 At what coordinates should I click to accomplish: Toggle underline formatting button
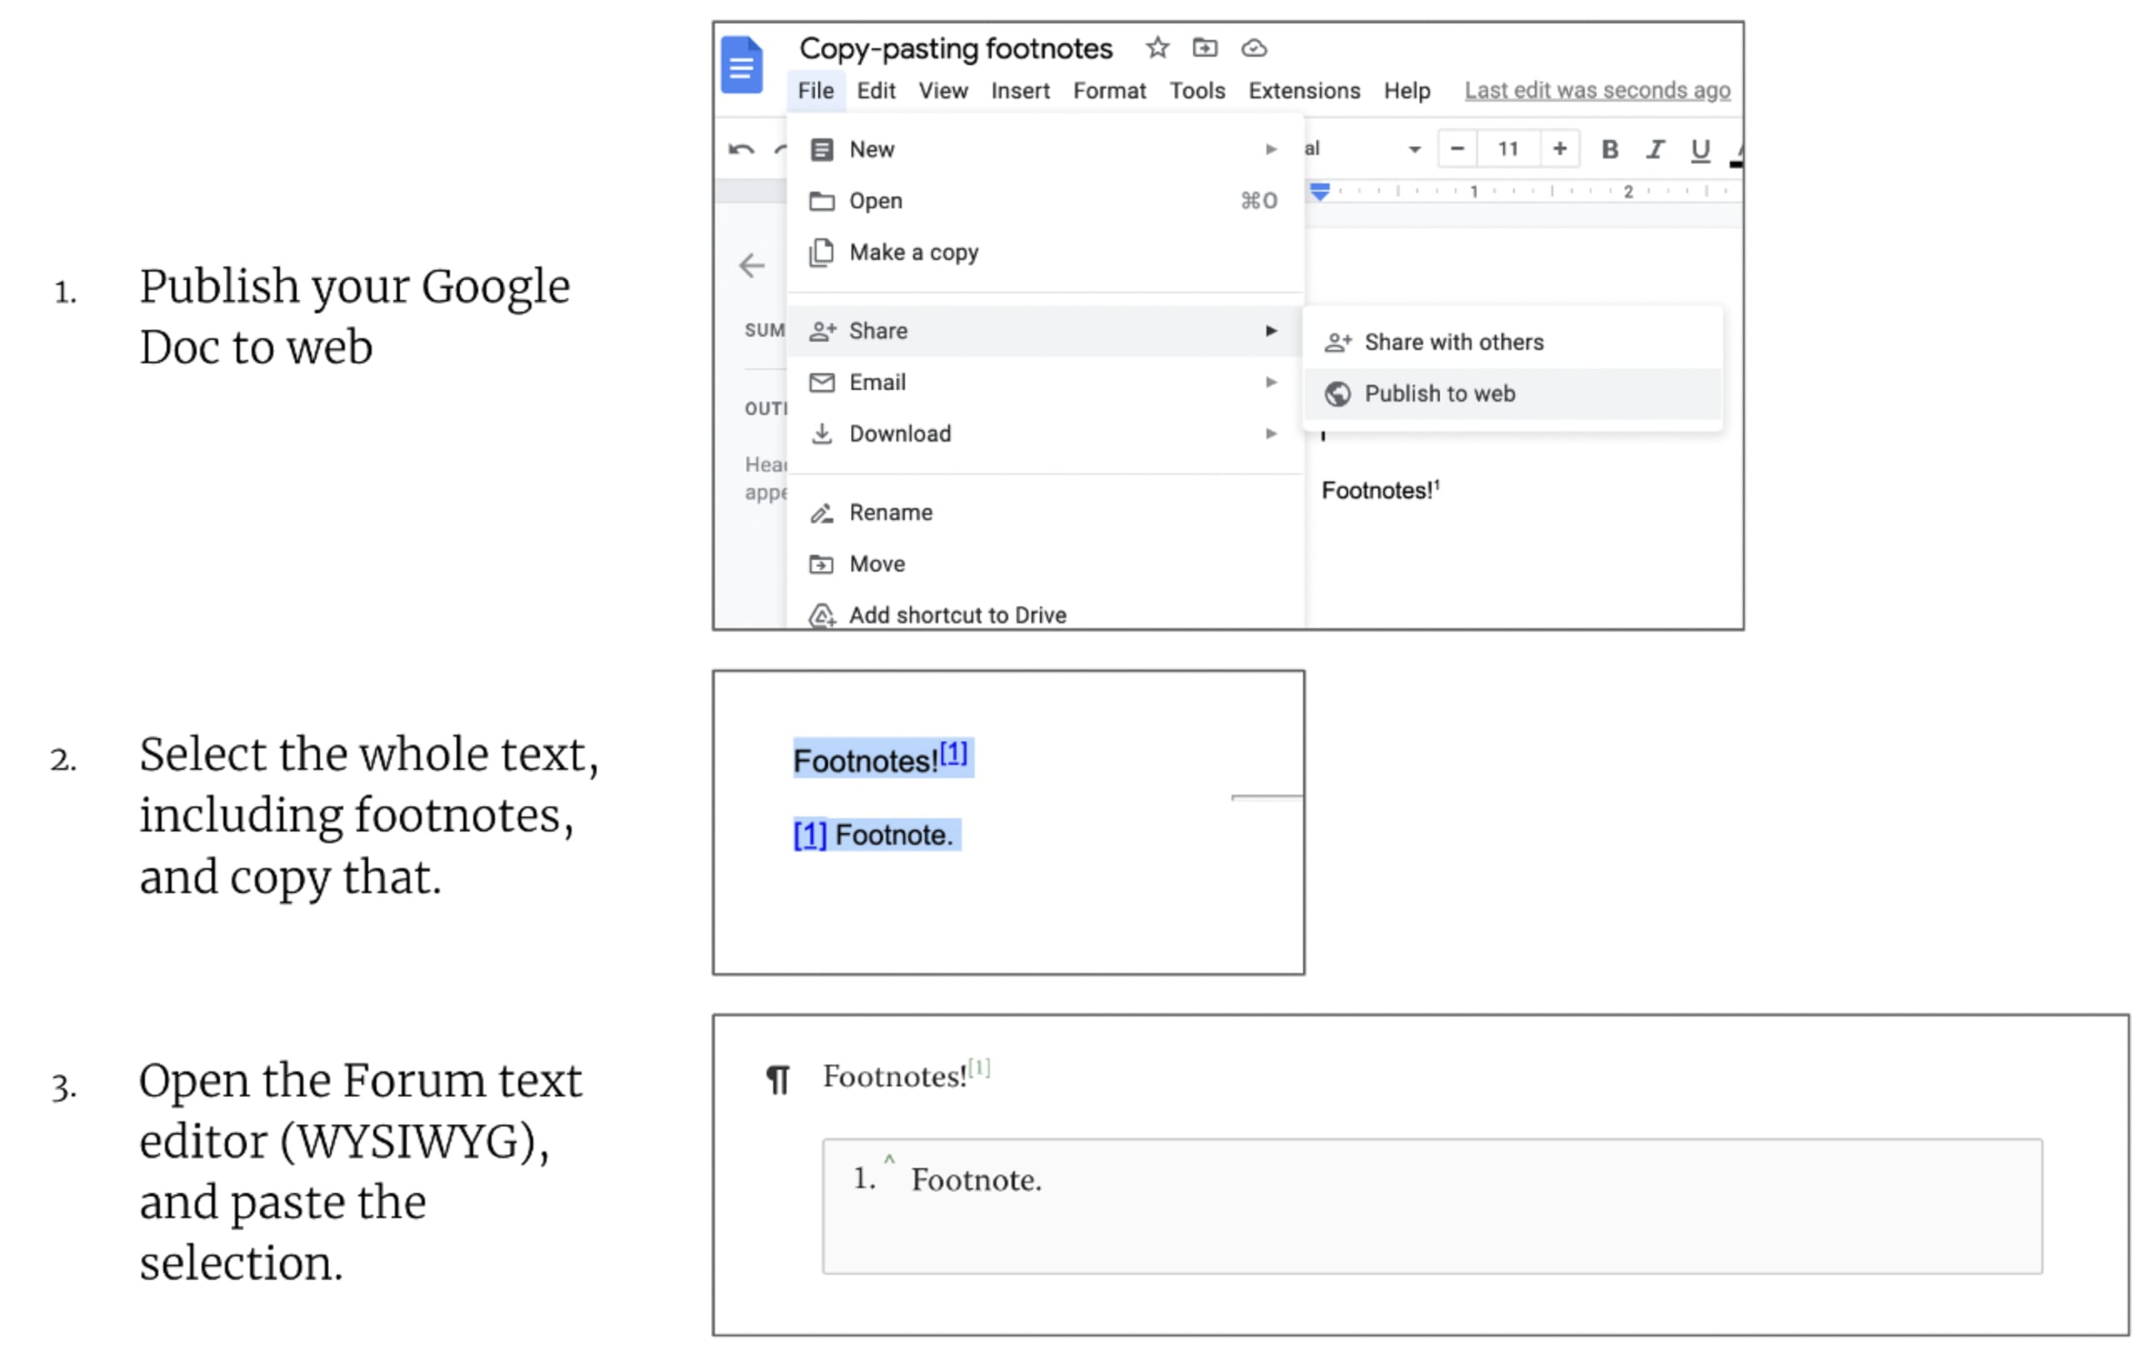[1701, 149]
